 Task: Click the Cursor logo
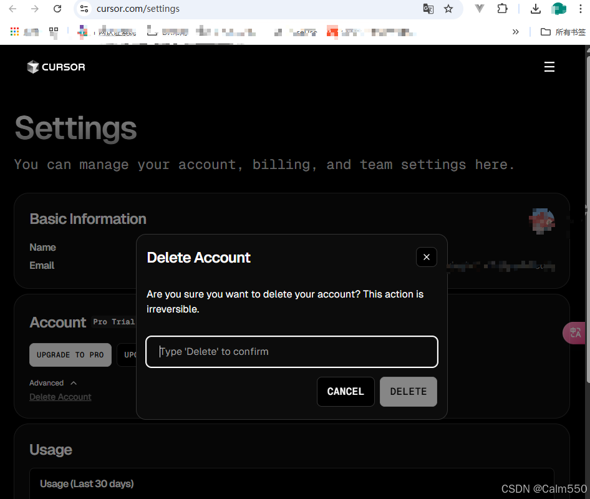click(x=56, y=67)
